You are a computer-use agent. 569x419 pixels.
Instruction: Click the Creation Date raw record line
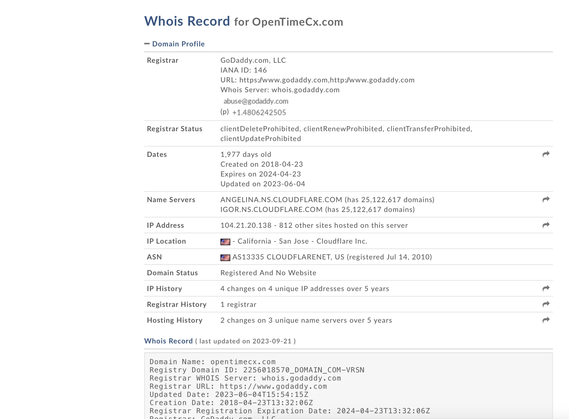point(231,403)
